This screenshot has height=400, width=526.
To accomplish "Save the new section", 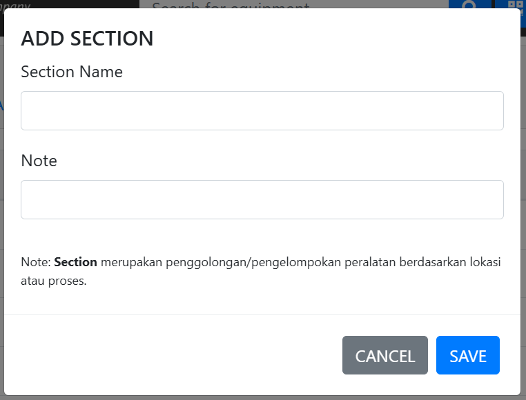I will pyautogui.click(x=467, y=355).
